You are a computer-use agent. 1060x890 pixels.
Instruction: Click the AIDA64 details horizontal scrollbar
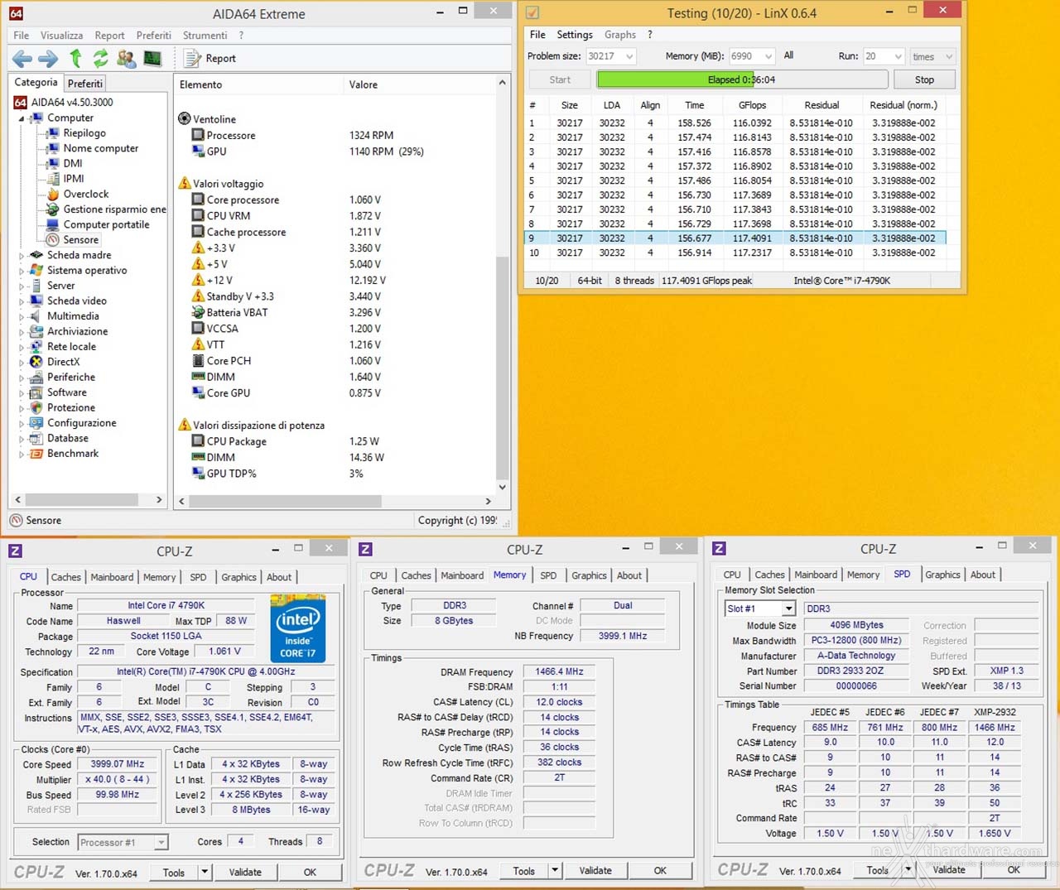pyautogui.click(x=336, y=501)
